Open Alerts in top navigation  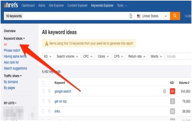[x=42, y=6]
